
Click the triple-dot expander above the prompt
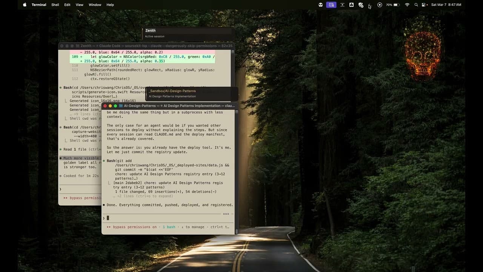226,213
